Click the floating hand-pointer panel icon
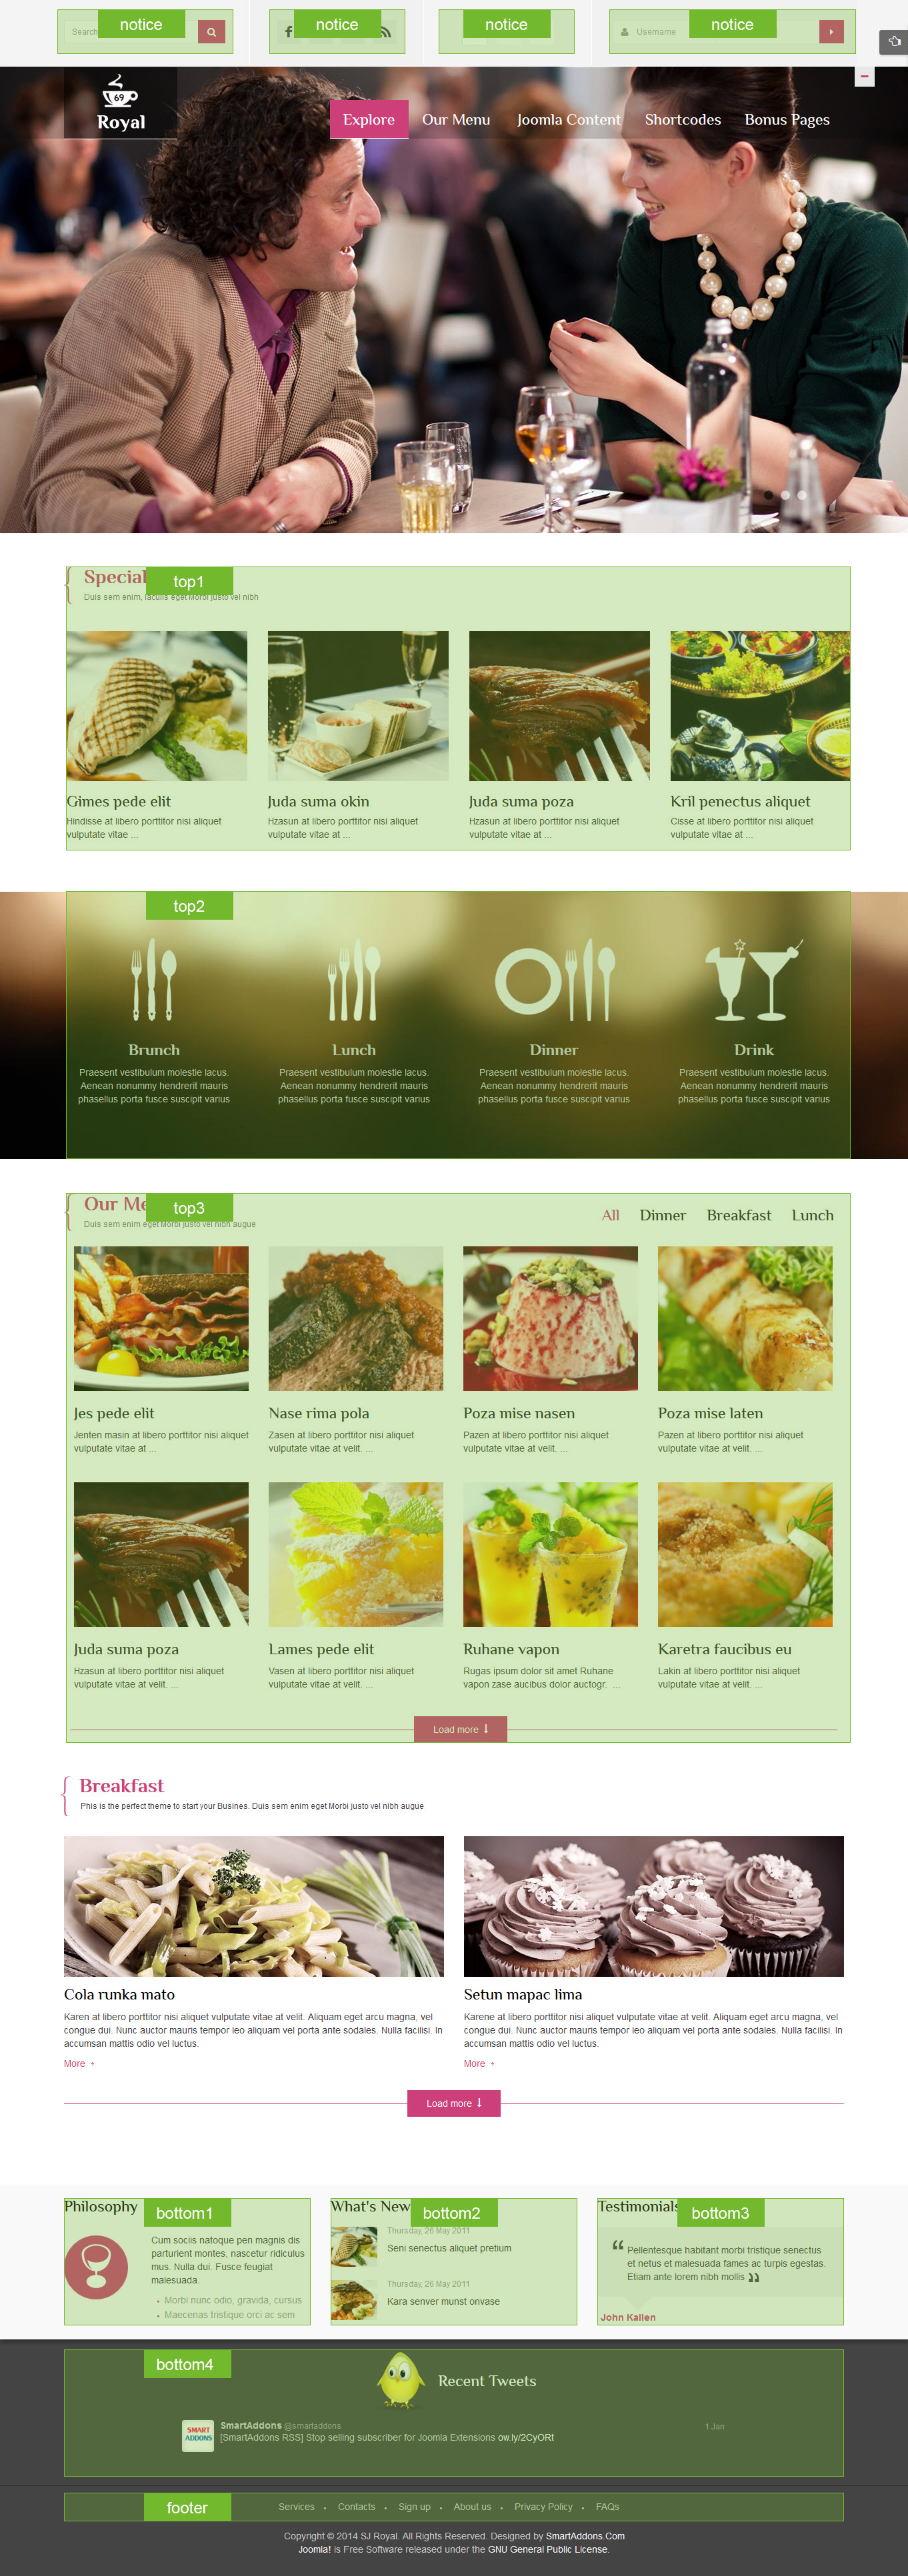Image resolution: width=908 pixels, height=2576 pixels. (894, 42)
